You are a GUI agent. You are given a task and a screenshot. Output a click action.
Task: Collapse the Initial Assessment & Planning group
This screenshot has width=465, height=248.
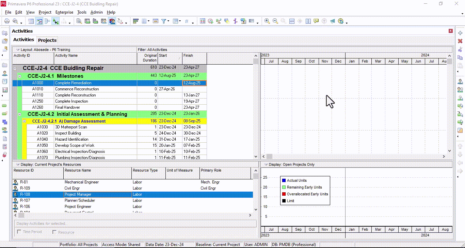tap(19, 114)
